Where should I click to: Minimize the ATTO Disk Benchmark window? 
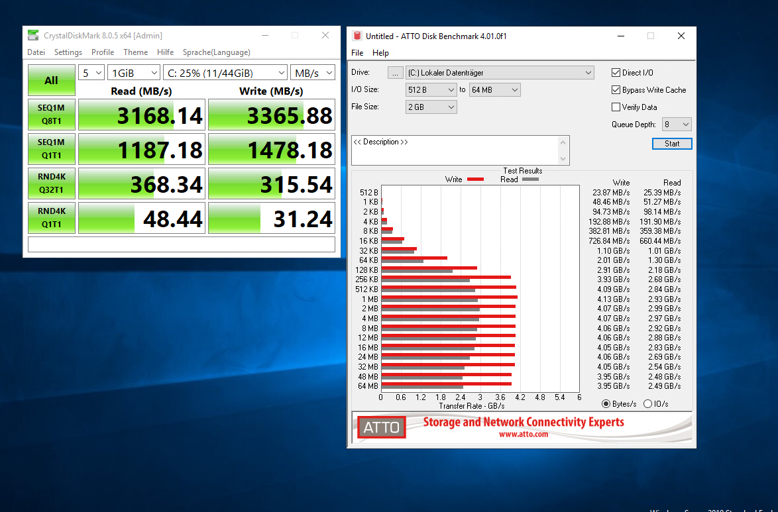[x=621, y=36]
